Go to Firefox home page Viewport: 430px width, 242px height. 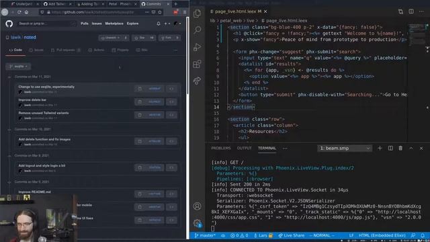point(27,12)
